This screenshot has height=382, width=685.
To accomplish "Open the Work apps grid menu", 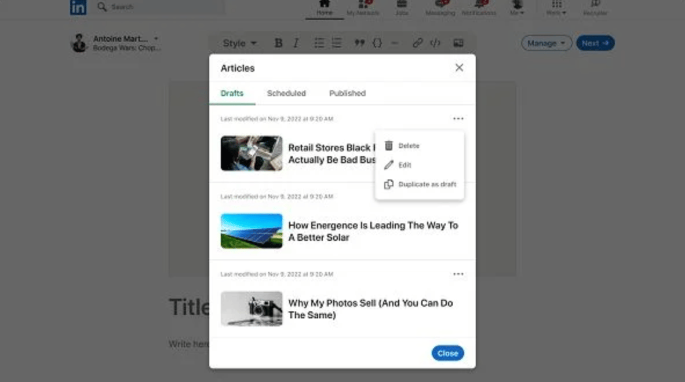I will 556,8.
